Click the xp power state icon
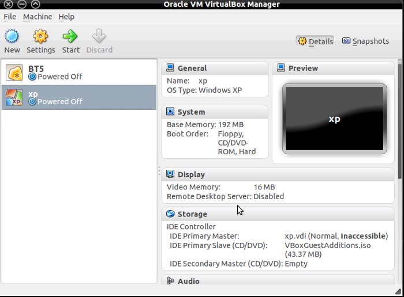The width and height of the screenshot is (404, 297). click(32, 102)
